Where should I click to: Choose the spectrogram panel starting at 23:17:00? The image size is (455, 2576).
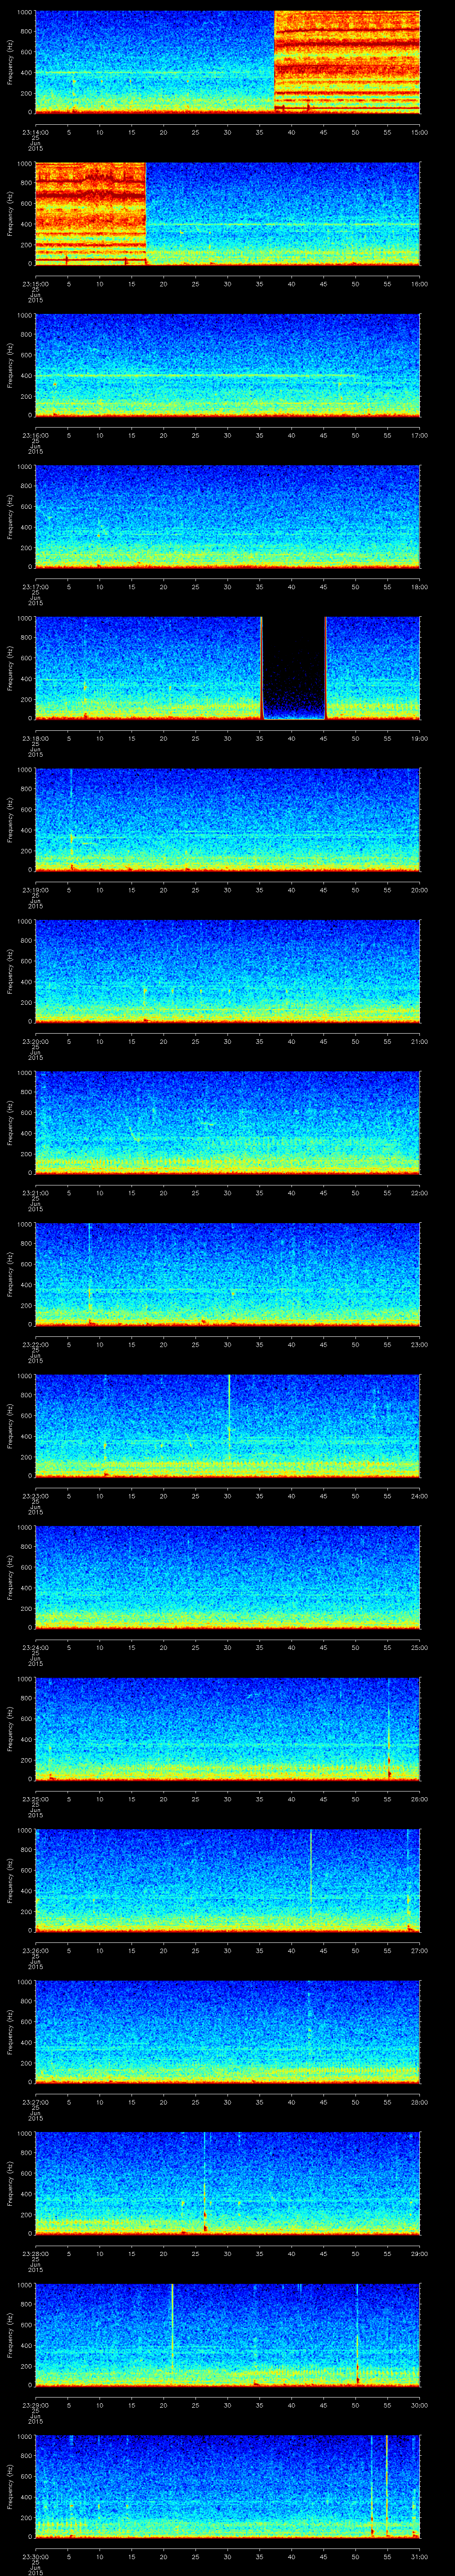pos(228,517)
